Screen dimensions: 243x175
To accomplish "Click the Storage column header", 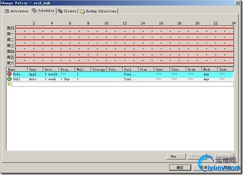I will 99,69.
